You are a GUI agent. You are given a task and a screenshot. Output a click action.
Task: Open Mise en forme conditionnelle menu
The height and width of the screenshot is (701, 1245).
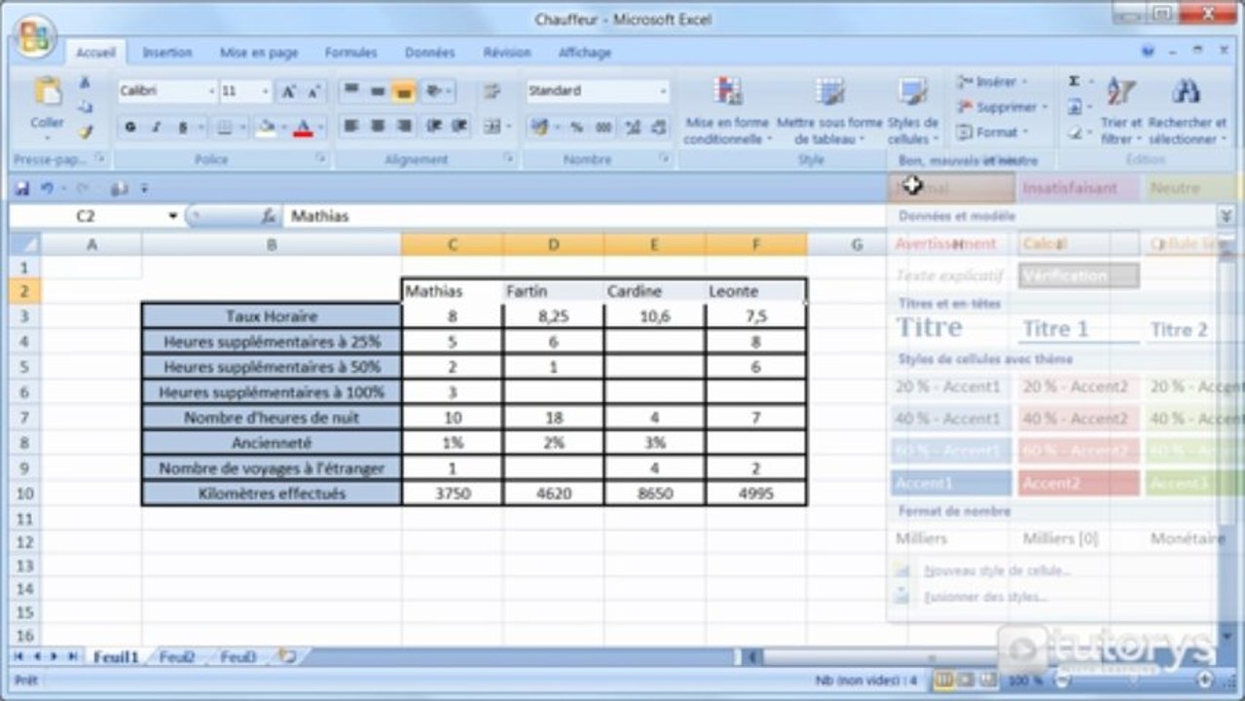[x=727, y=110]
